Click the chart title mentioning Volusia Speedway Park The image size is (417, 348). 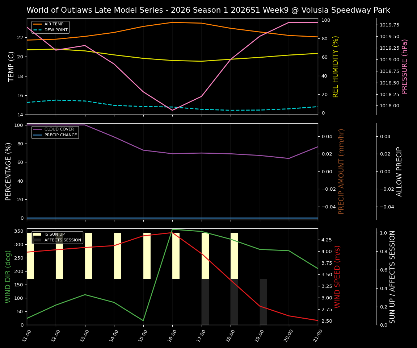(208, 10)
